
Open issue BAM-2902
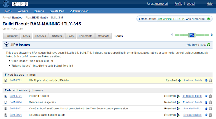coord(15,108)
